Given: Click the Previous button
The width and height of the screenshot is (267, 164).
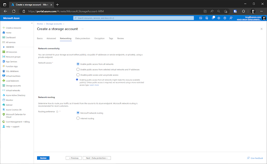Looking at the screenshot, I should (73, 158).
